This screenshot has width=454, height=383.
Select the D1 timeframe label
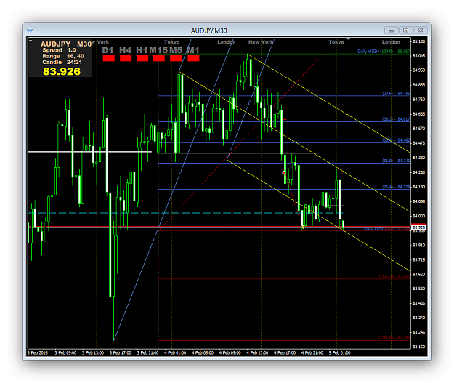(108, 50)
